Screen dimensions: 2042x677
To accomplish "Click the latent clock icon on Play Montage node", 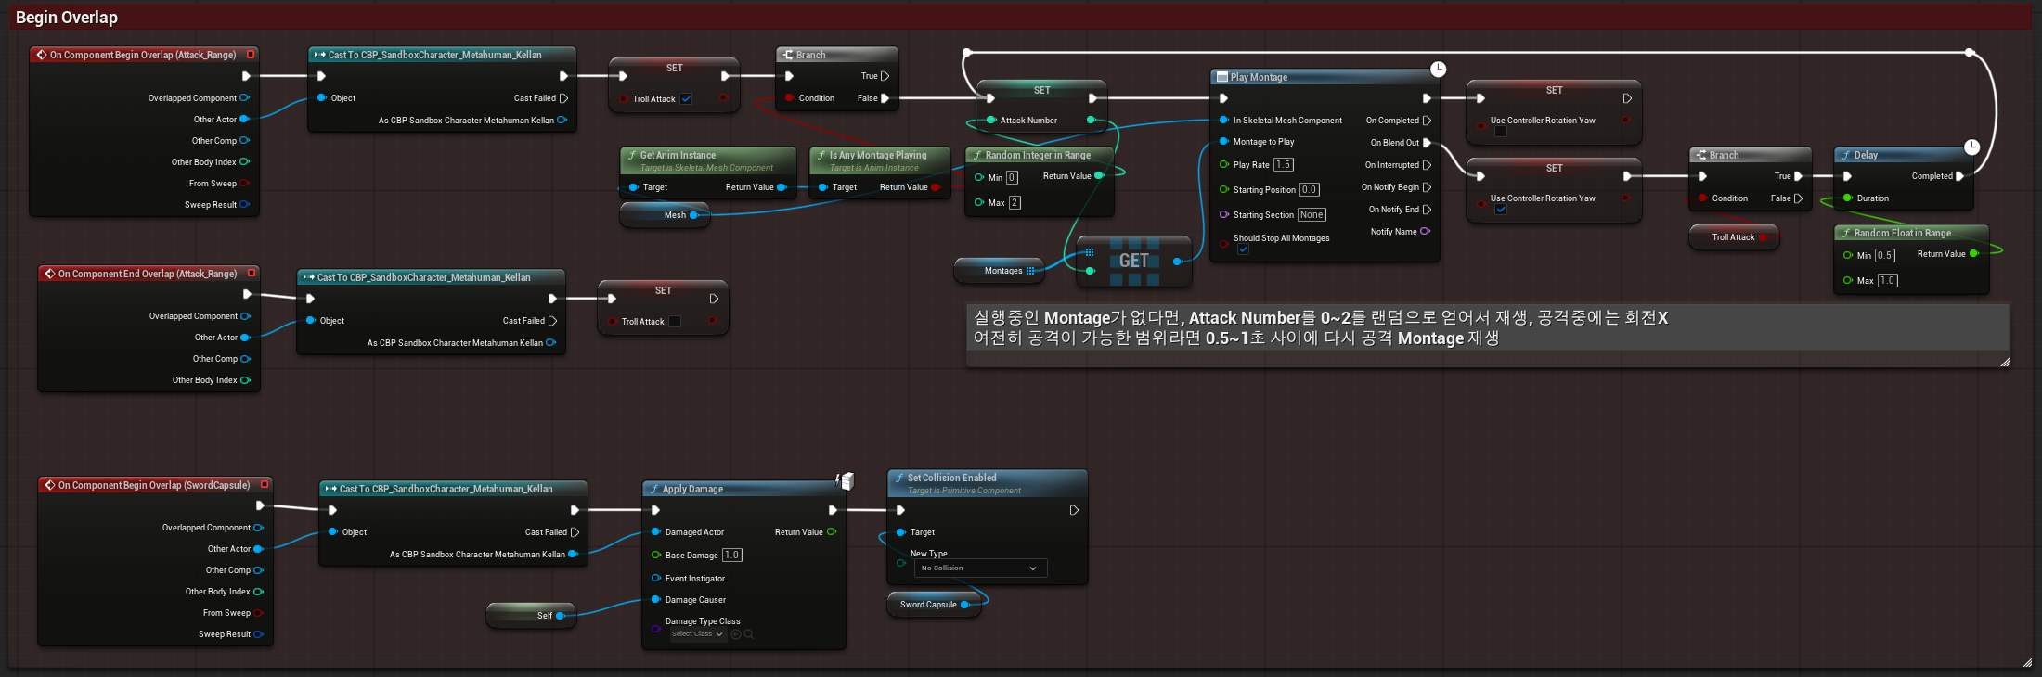I will point(1438,69).
